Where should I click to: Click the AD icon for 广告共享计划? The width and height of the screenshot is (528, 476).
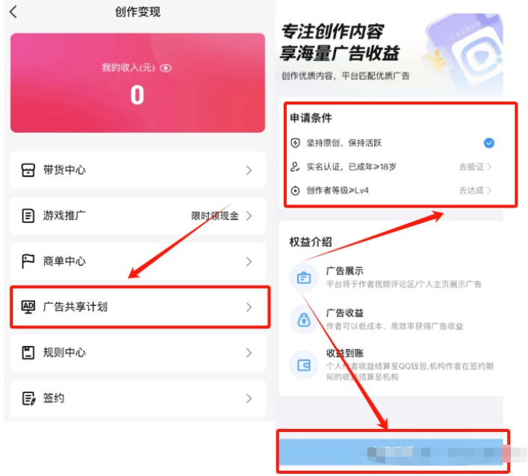(28, 307)
